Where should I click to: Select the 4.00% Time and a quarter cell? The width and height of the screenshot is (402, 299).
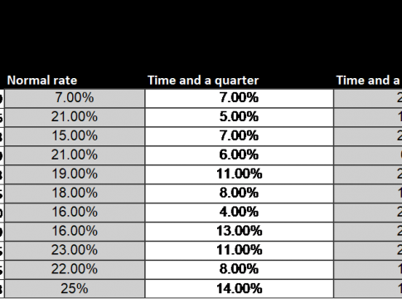[240, 213]
